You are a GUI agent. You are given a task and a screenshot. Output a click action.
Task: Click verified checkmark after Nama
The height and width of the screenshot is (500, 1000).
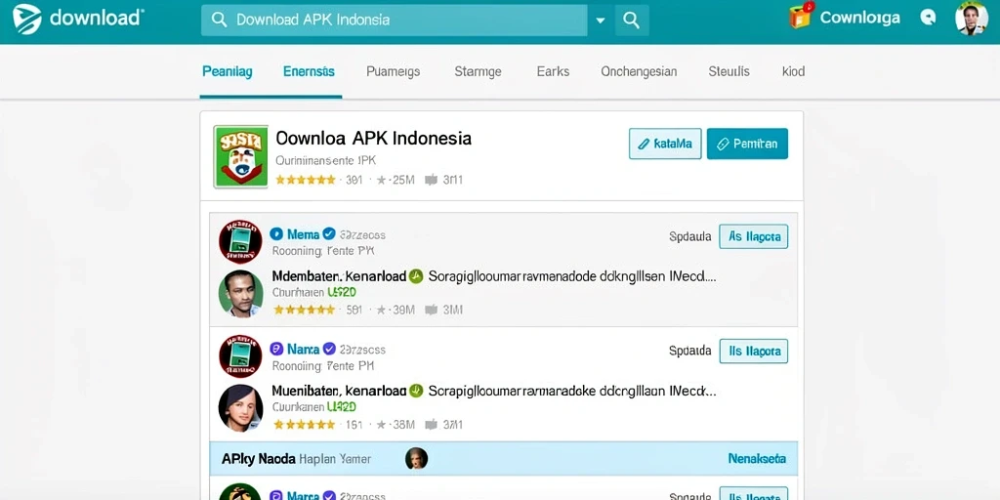coord(329,349)
